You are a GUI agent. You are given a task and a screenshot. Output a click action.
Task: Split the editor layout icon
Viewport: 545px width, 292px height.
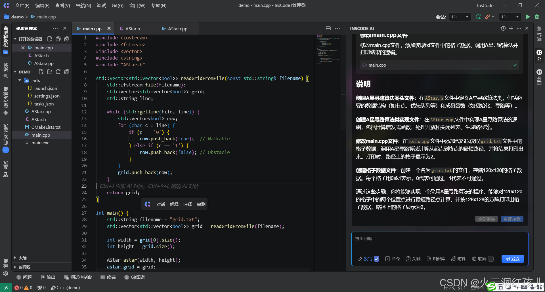tap(328, 28)
